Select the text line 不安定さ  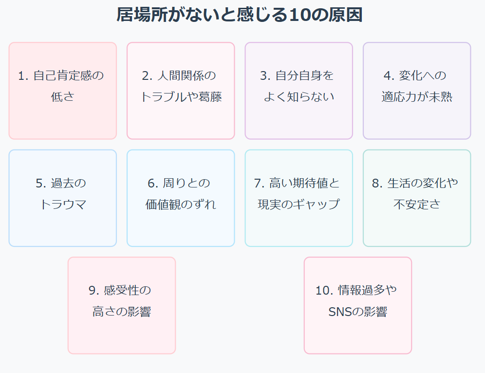click(417, 204)
